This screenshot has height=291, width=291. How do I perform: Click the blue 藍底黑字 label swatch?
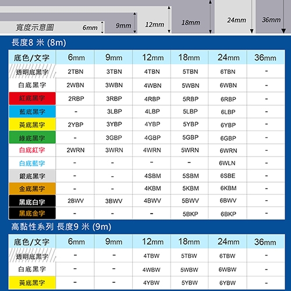point(32,112)
